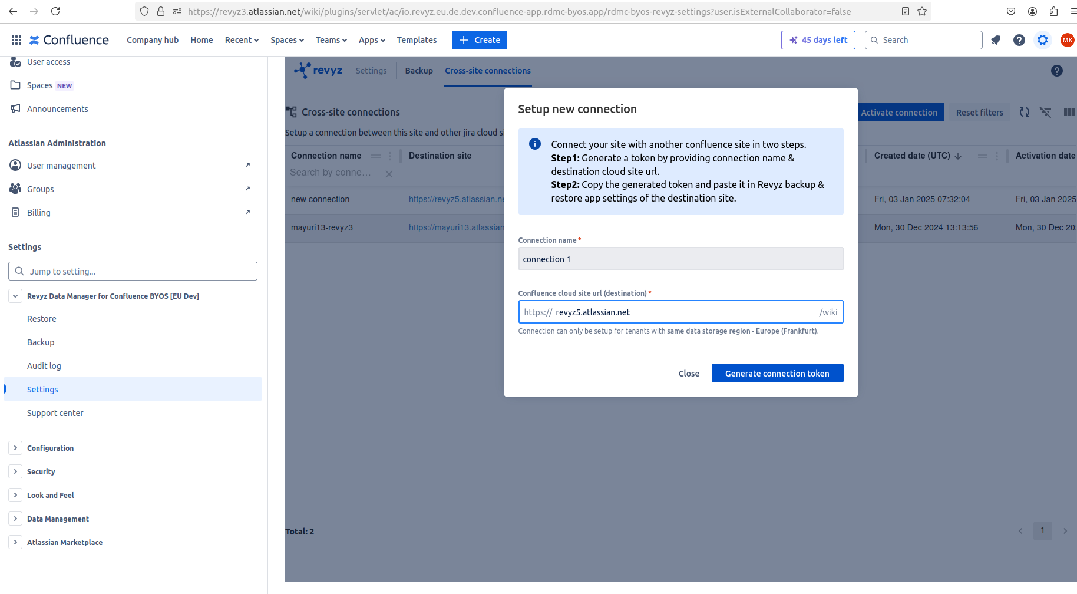
Task: Expand the Atlassian Marketplace section
Action: pyautogui.click(x=15, y=542)
